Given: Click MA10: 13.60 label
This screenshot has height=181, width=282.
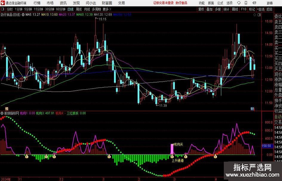Looking at the screenshot, I should tap(50, 15).
